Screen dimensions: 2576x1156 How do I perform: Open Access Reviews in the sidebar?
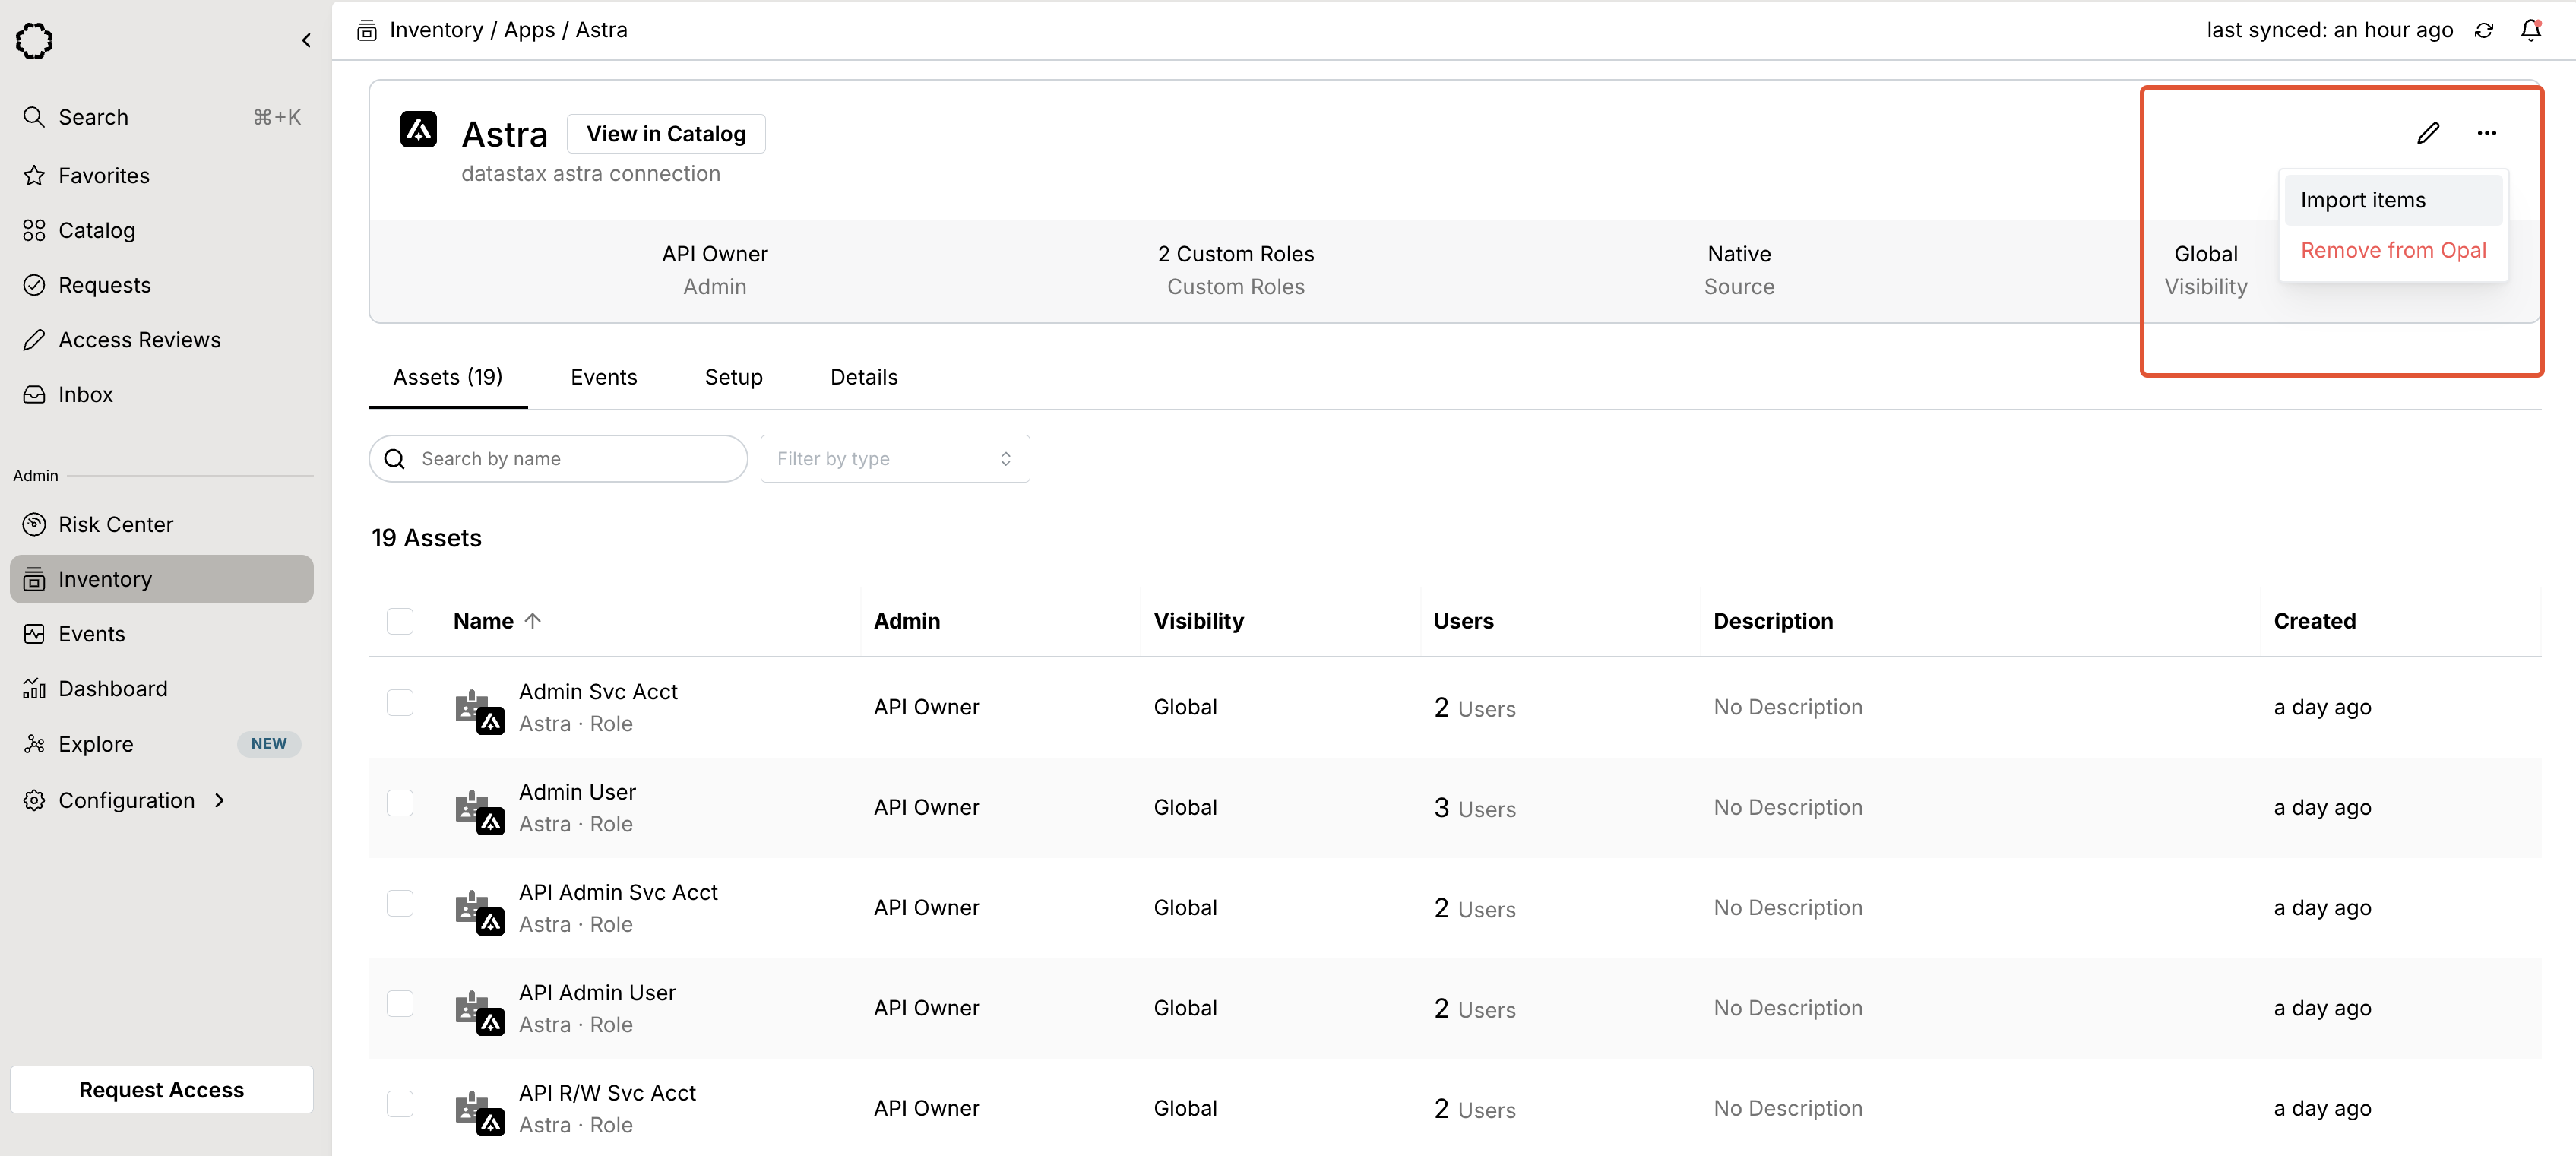[x=139, y=339]
